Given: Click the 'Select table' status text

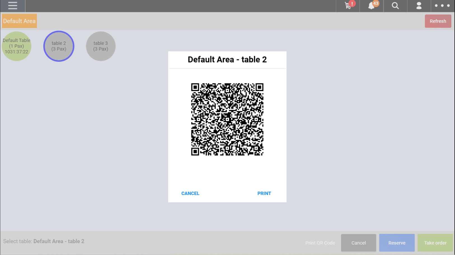Looking at the screenshot, I should click(44, 241).
